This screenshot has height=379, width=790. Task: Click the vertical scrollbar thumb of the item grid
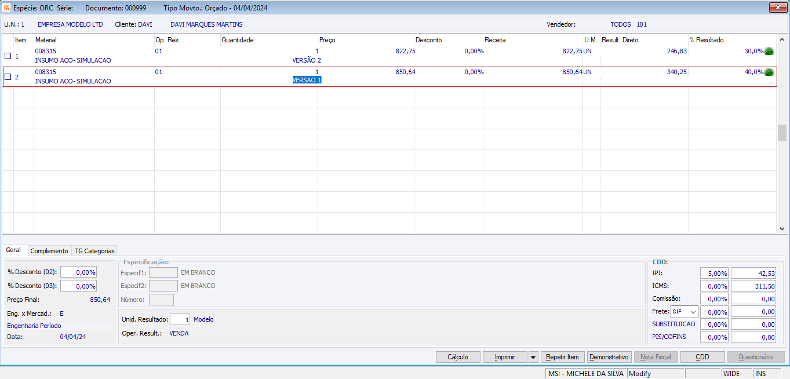tap(782, 133)
